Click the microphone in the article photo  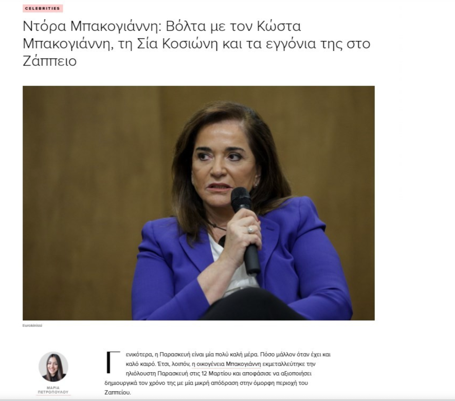click(246, 230)
